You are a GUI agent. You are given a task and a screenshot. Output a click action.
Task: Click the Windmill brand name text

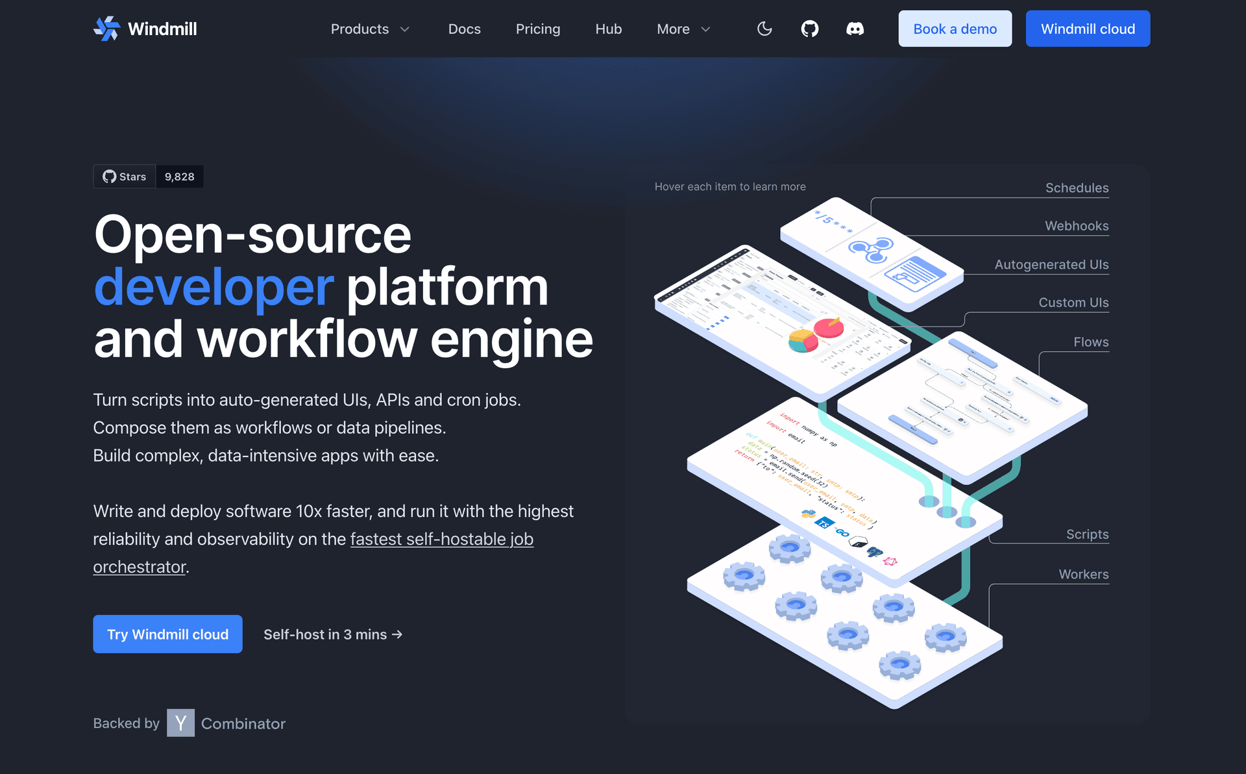162,29
